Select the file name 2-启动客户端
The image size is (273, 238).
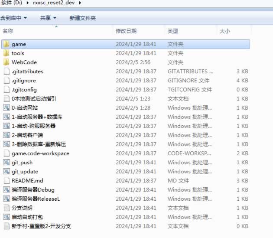(x=27, y=135)
